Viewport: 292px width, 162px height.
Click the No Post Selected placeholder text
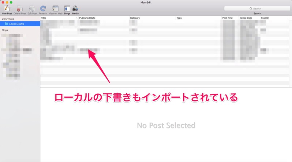coord(166,126)
